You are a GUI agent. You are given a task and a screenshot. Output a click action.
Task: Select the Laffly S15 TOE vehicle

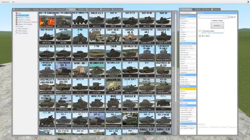click(x=113, y=86)
